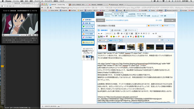Open the downloaded jpg file's dropdown arrow
Viewport: 194px width, 109px height.
[x=61, y=106]
